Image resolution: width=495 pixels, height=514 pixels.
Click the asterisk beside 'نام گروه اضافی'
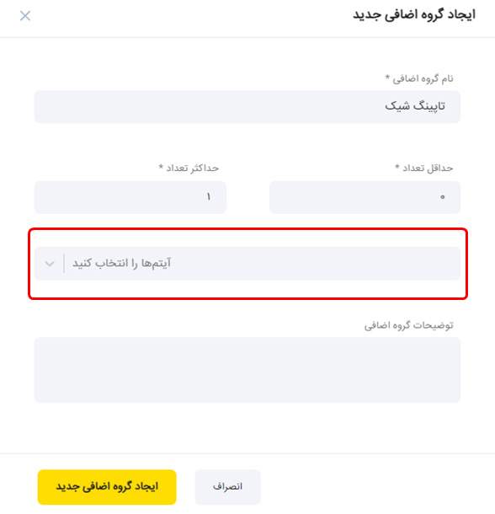(387, 77)
